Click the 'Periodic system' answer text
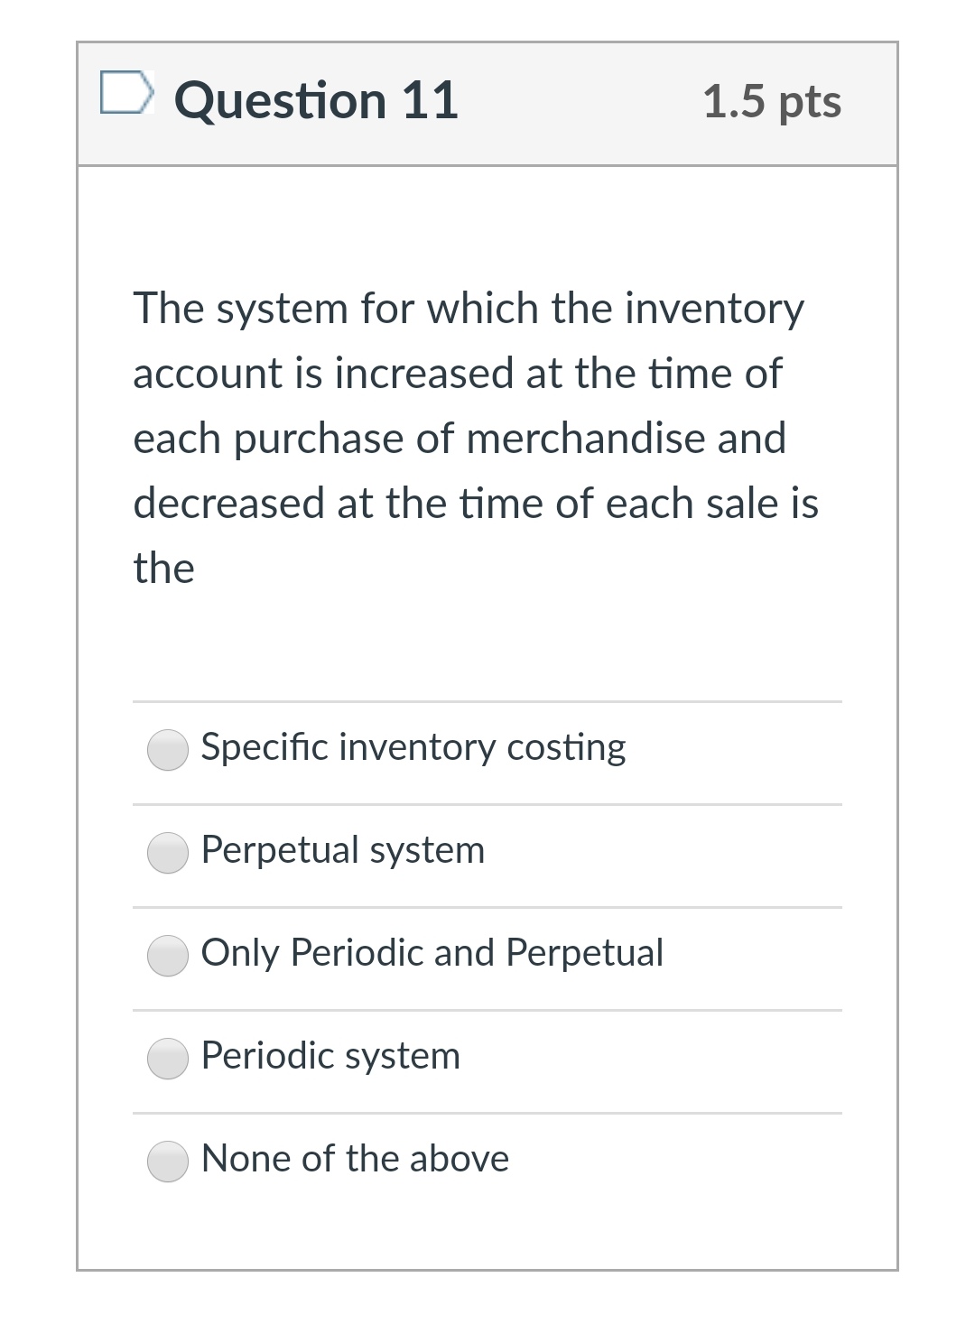Image resolution: width=975 pixels, height=1333 pixels. coord(330,1055)
